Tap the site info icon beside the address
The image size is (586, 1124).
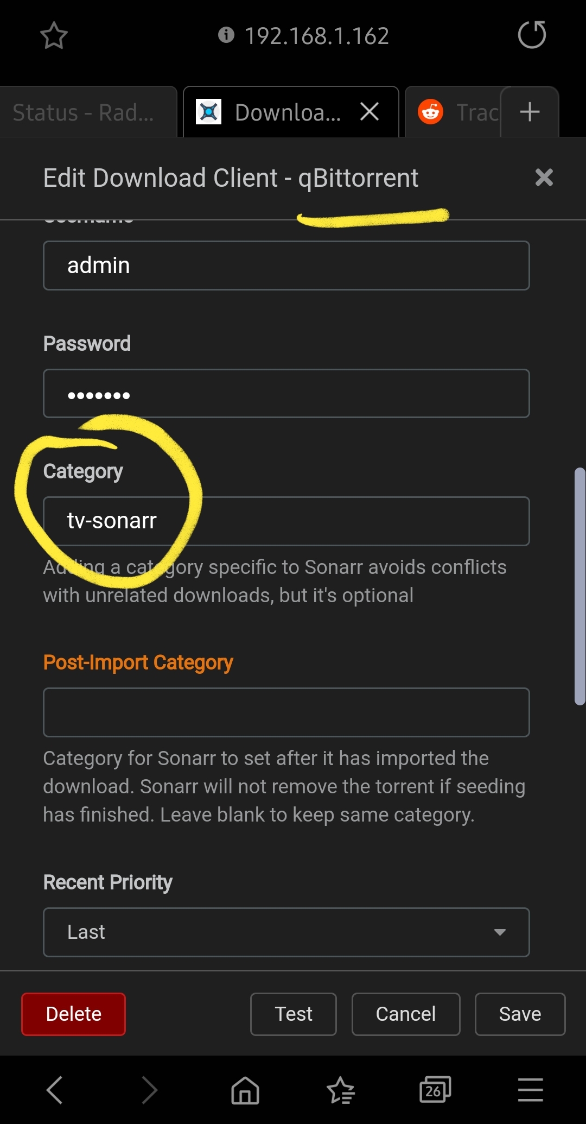pos(226,35)
